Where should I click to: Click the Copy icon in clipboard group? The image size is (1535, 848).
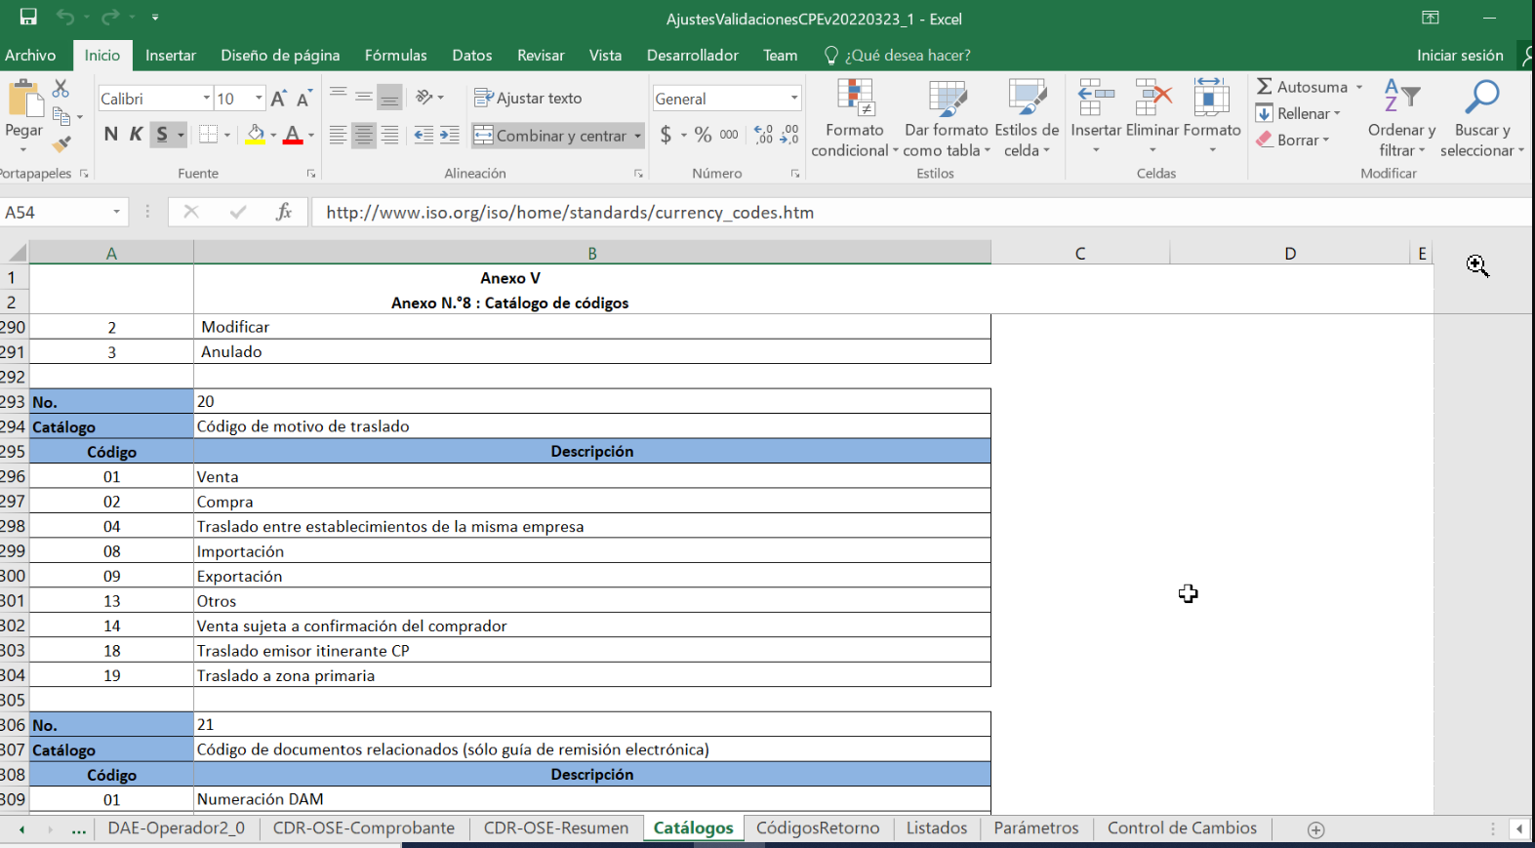pos(61,116)
